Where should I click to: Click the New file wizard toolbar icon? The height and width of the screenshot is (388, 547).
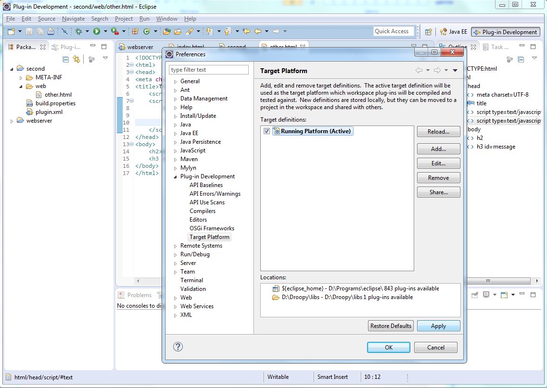(11, 31)
